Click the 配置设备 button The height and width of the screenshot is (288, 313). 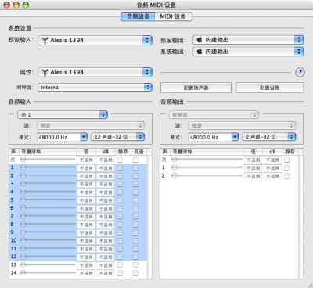pyautogui.click(x=270, y=88)
